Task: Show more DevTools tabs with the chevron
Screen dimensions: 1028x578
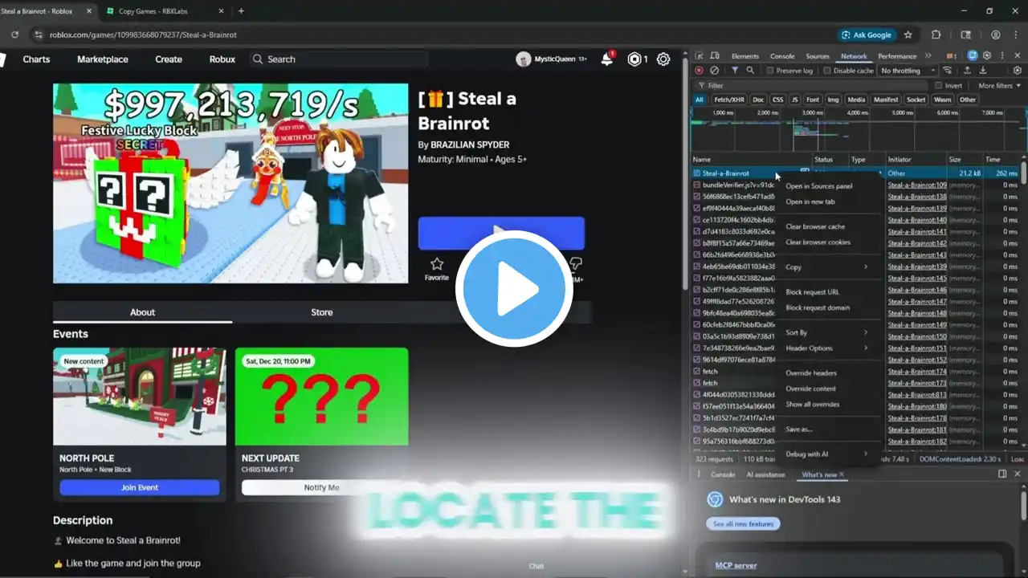Action: click(928, 56)
